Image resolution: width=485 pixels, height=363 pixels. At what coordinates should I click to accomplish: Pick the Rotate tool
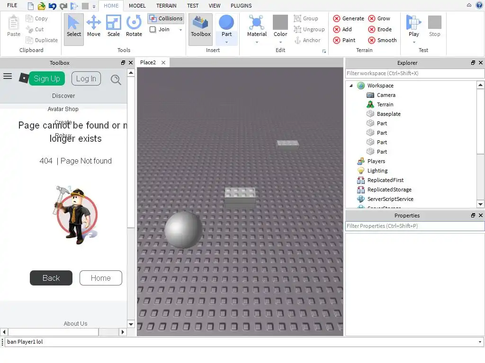tap(134, 26)
